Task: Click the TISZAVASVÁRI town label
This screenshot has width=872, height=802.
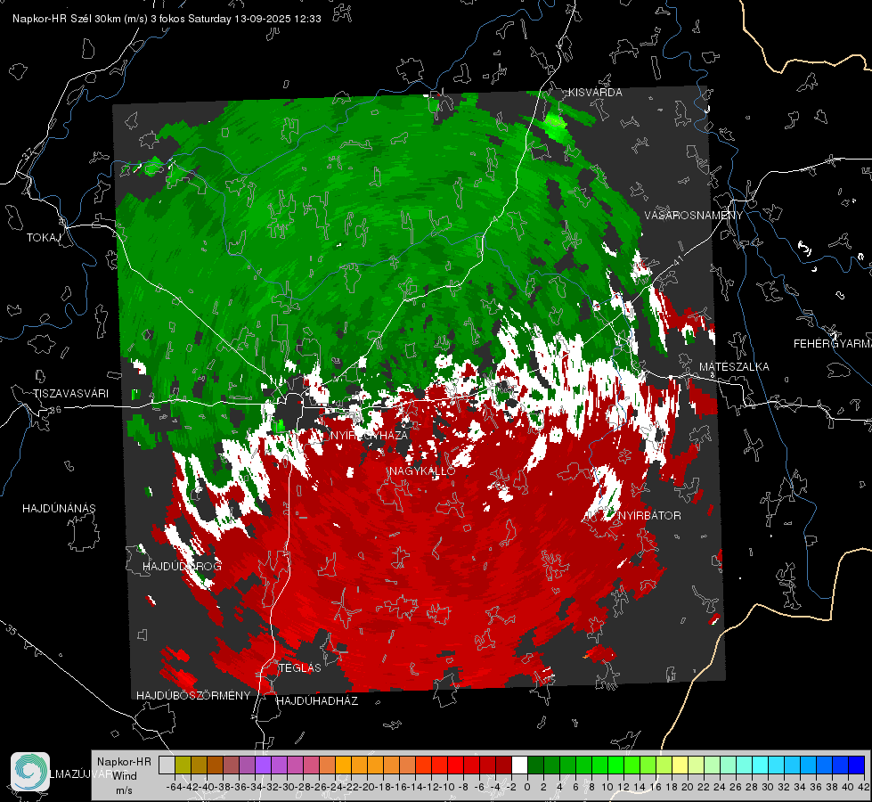Action: click(70, 394)
